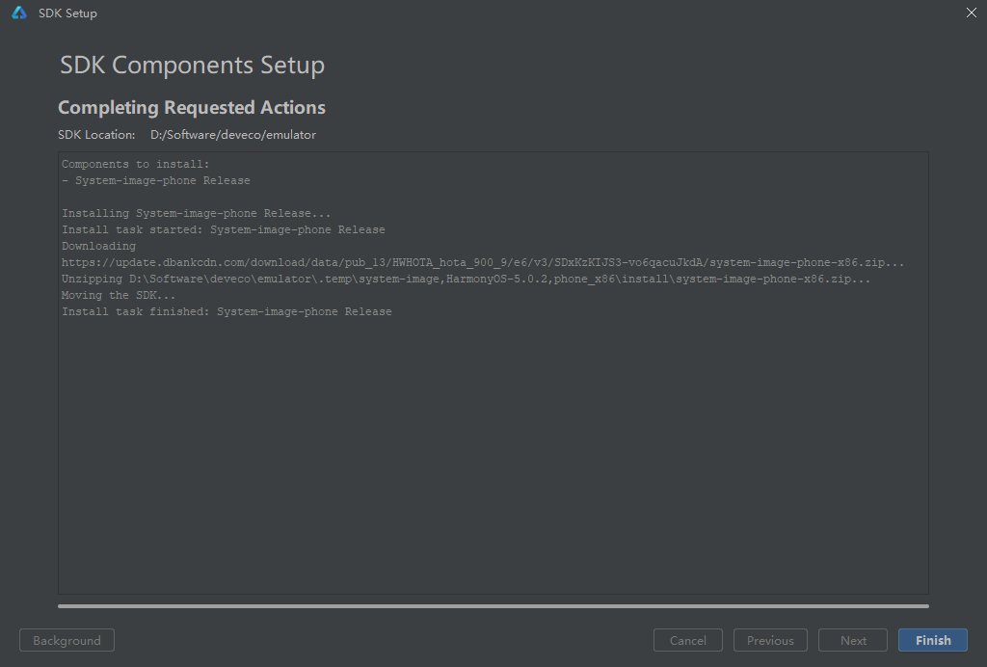Screen dimensions: 987x667
Task: Click the SDK location path D:/Software/deveco/emulator
Action: click(x=233, y=135)
